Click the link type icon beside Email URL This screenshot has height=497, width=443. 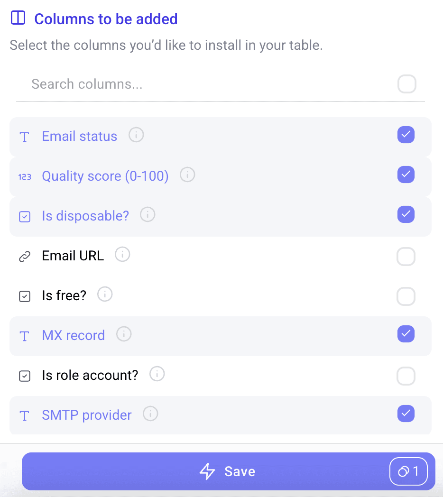click(25, 256)
